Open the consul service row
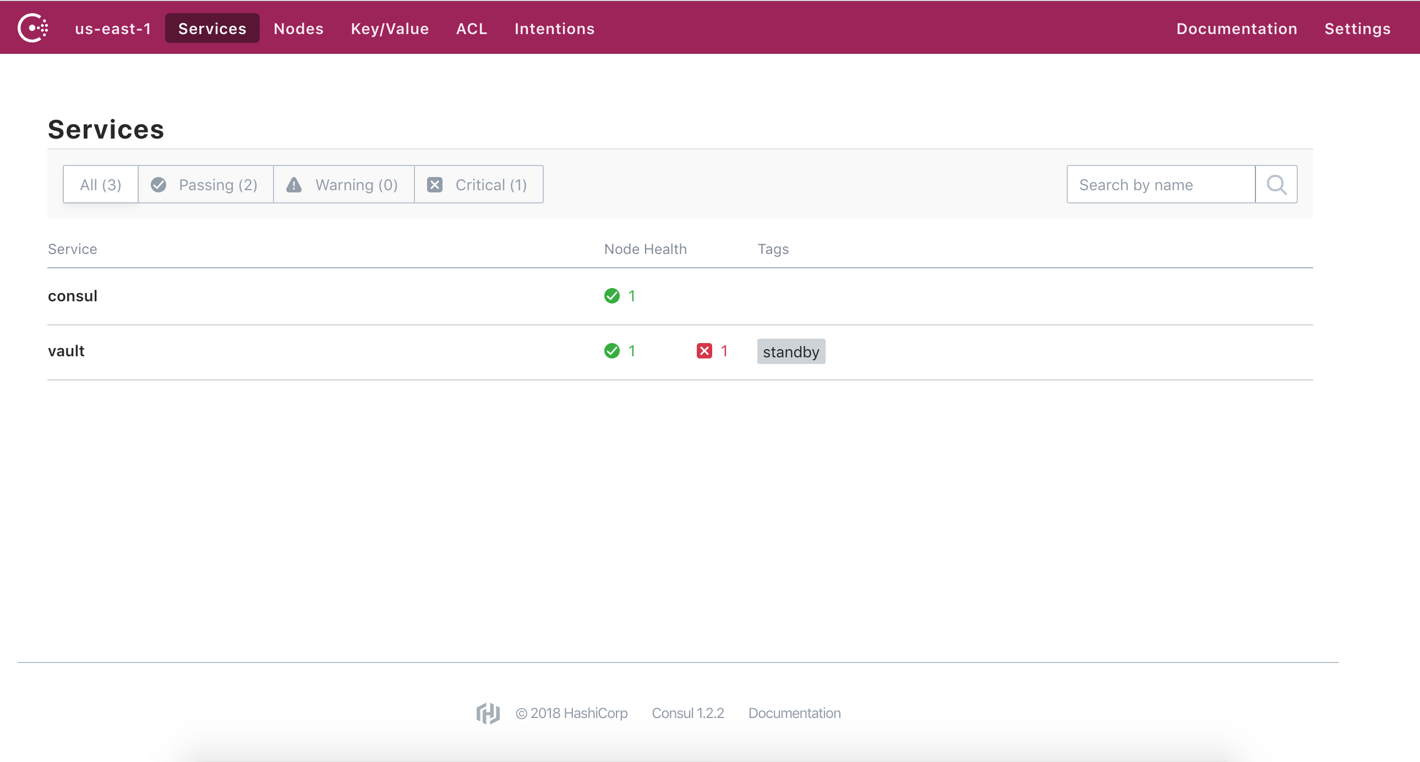The height and width of the screenshot is (762, 1420). click(73, 296)
